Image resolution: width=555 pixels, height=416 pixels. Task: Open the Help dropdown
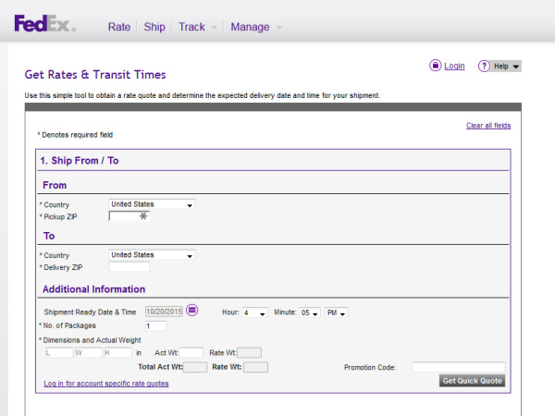506,67
